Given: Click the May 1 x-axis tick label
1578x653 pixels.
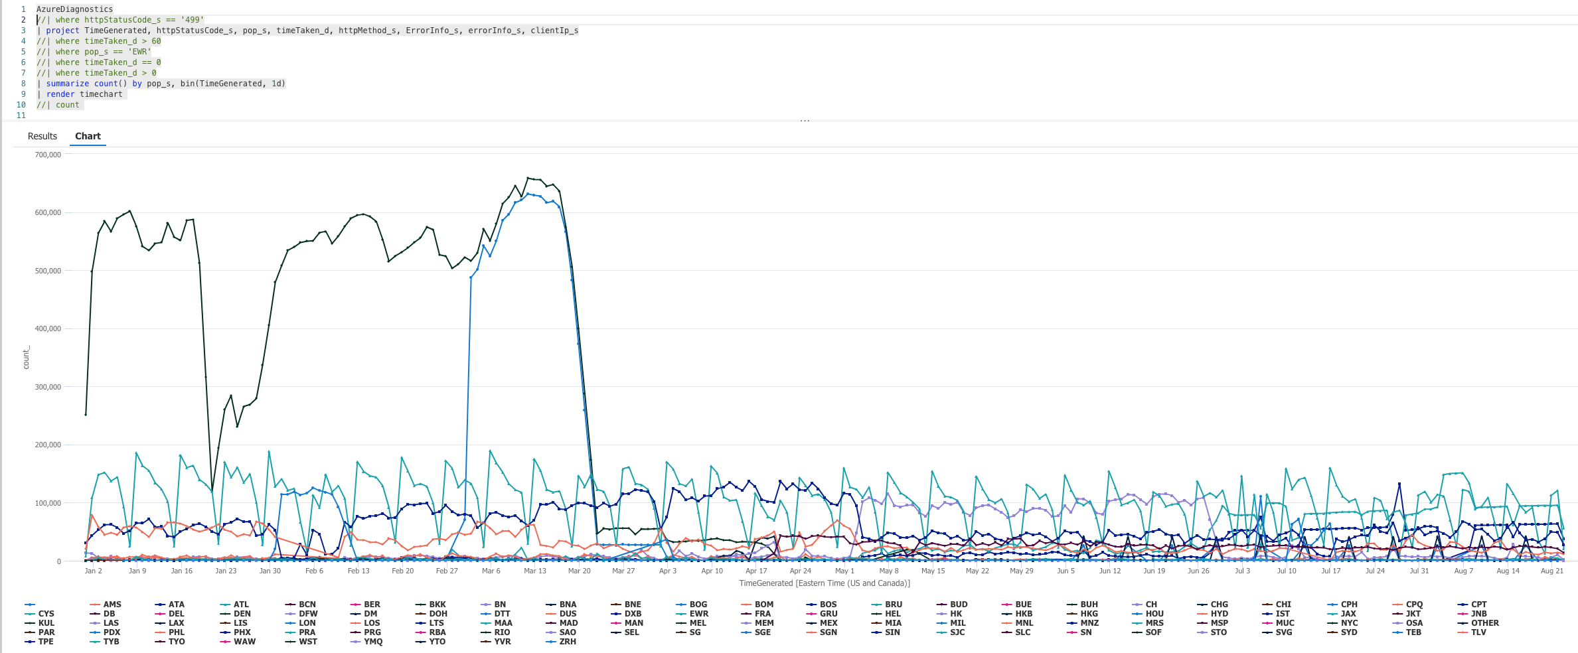Looking at the screenshot, I should pos(844,571).
